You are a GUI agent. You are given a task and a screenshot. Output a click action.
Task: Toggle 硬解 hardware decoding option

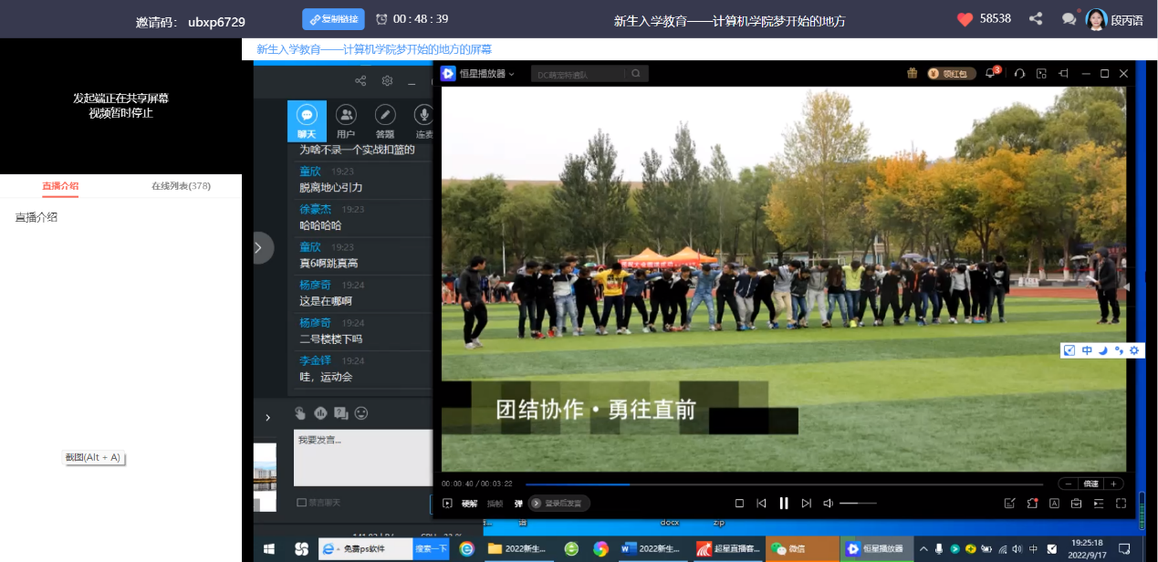[469, 503]
